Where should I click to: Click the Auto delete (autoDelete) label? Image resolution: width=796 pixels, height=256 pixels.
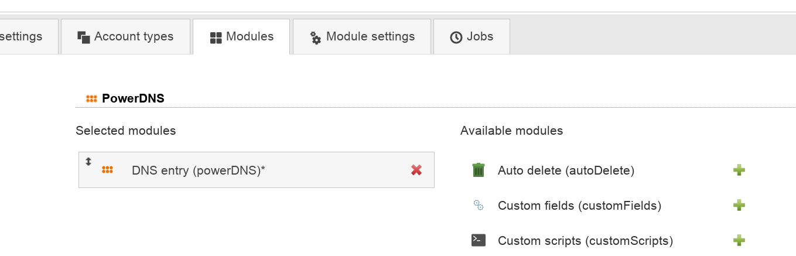(566, 170)
